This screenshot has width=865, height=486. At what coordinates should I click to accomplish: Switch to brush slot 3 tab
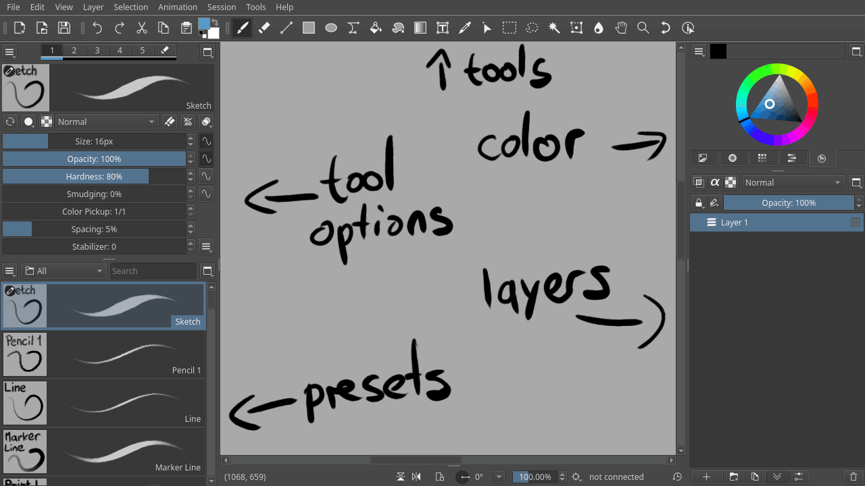pos(97,51)
